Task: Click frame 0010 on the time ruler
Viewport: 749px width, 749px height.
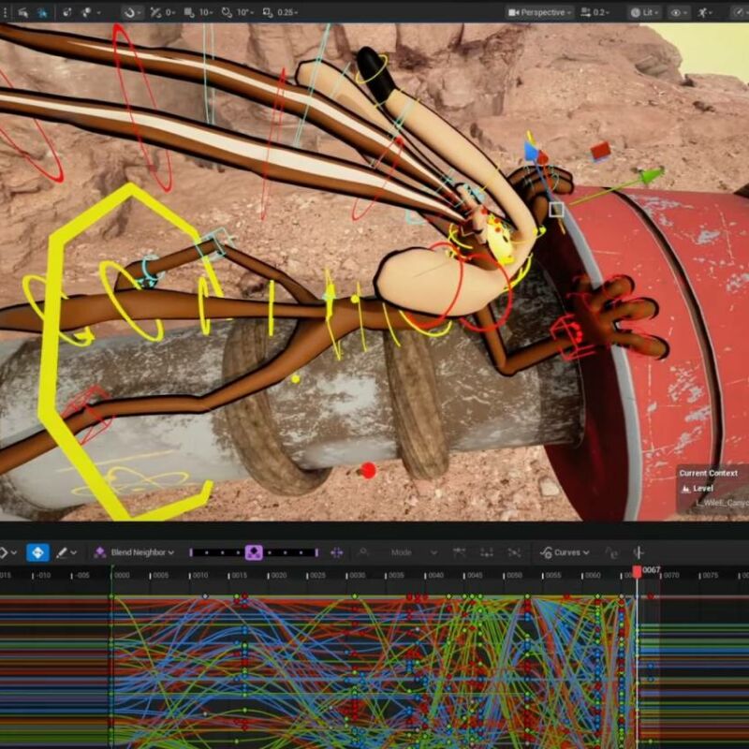Action: pos(200,576)
